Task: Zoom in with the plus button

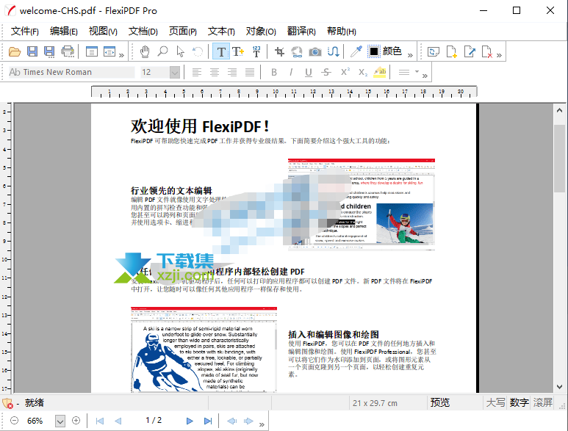Action: (x=76, y=421)
